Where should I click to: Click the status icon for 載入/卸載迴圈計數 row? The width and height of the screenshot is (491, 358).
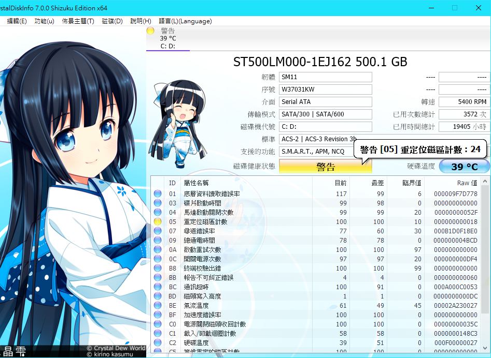click(x=158, y=333)
